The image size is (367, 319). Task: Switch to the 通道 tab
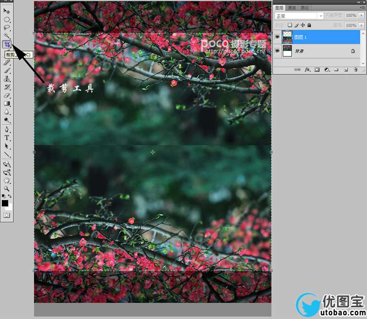(292, 8)
